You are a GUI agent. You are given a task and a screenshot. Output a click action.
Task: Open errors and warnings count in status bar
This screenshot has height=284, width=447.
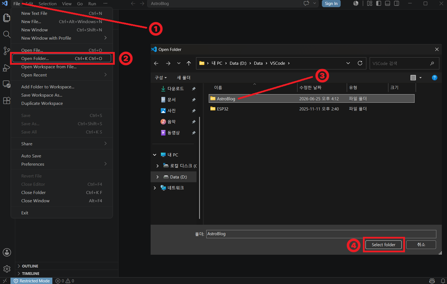click(x=65, y=281)
